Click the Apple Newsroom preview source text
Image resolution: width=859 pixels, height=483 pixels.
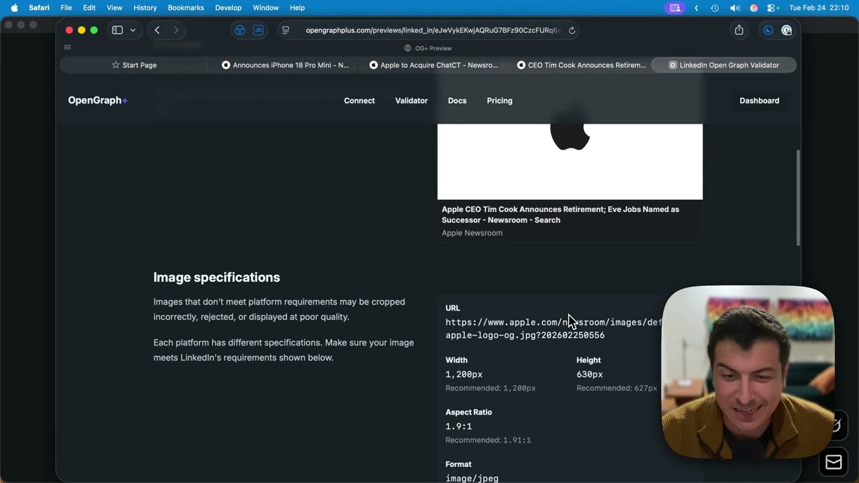pyautogui.click(x=472, y=233)
